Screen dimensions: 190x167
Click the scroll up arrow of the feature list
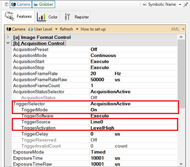click(181, 37)
